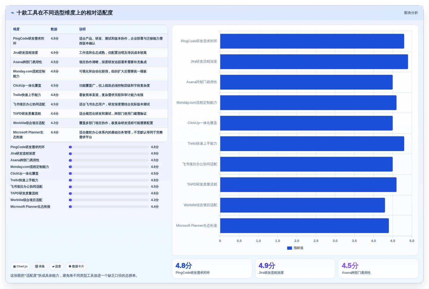Click the PingCode研发需求闭环 progress bar

point(109,147)
